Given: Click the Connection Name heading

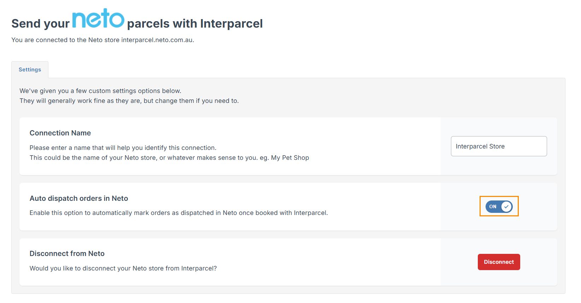Looking at the screenshot, I should pyautogui.click(x=60, y=133).
